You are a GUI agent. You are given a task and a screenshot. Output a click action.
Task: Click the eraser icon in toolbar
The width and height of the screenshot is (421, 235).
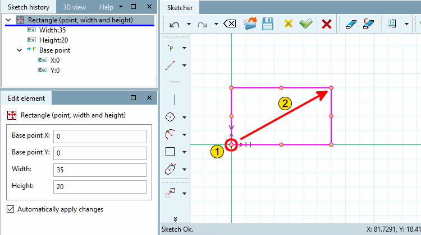(351, 24)
